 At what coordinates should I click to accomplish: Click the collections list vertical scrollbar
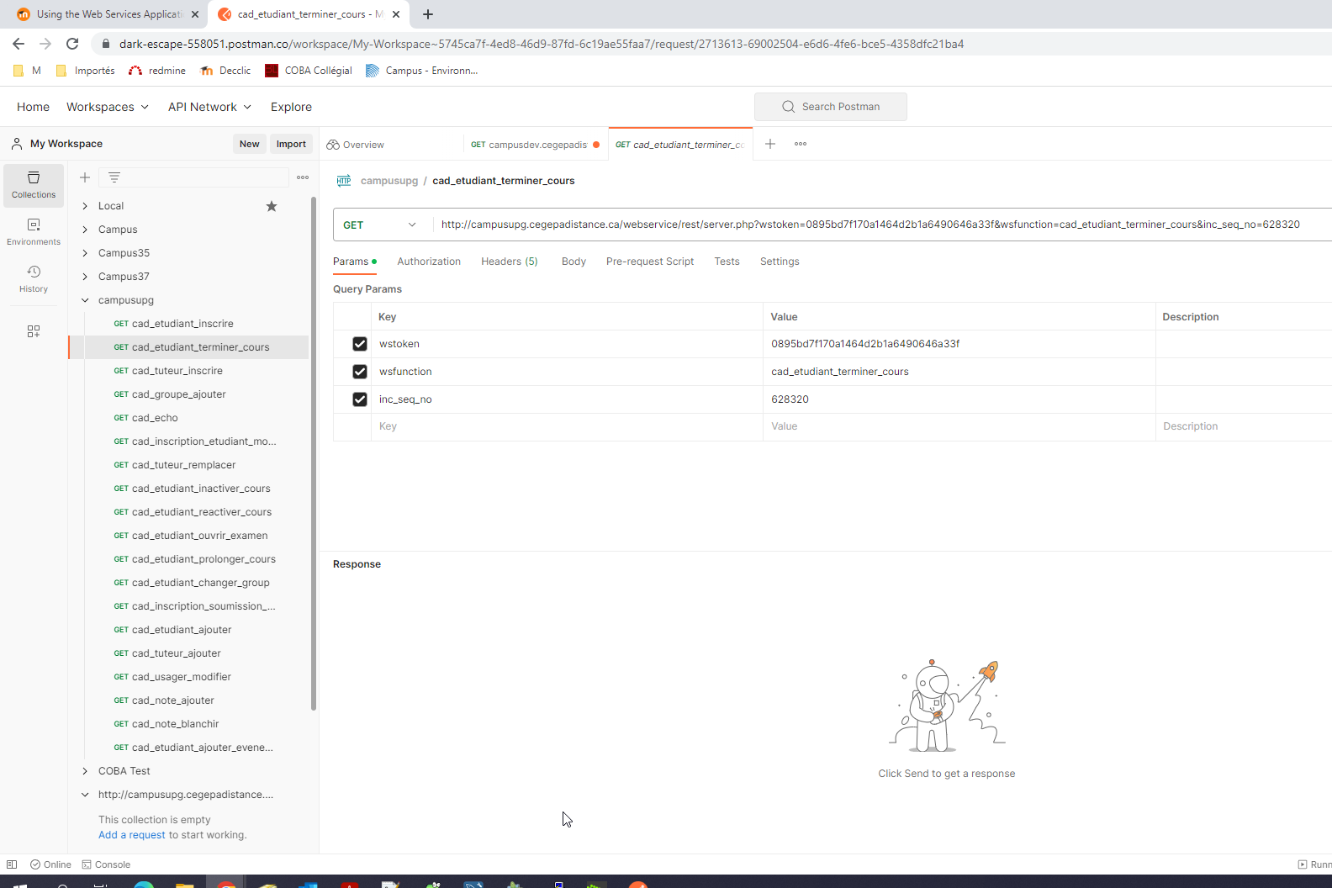pos(314,454)
